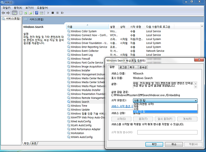Switch to the 로그온 tab
This screenshot has width=206, height=152.
pos(123,67)
